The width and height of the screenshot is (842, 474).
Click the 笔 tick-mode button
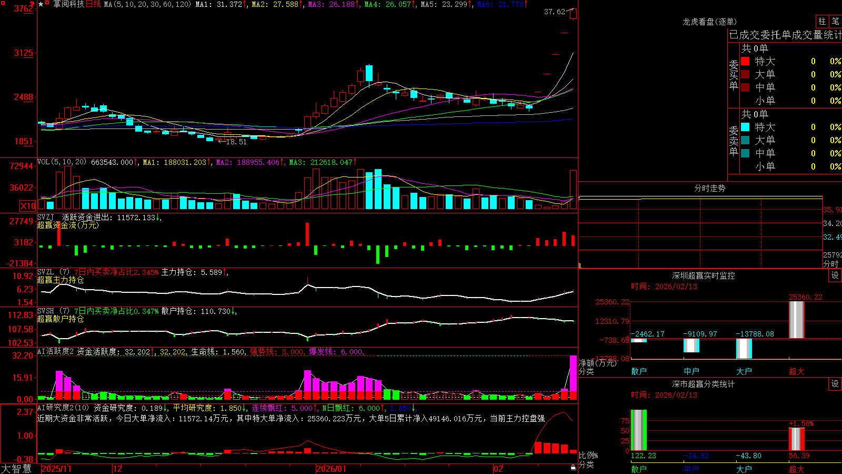835,22
